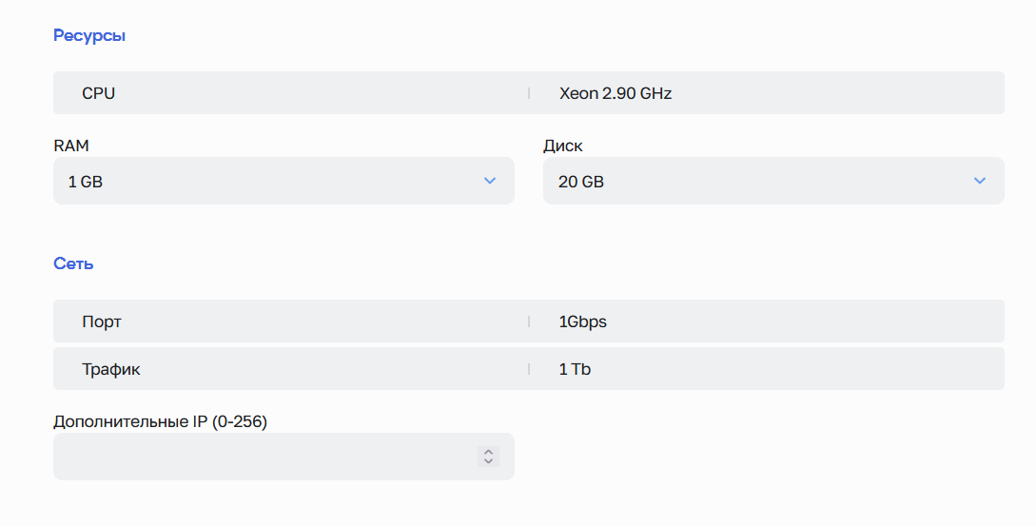Screen dimensions: 1036x526
Task: Click the Диск dropdown chevron arrow
Action: pyautogui.click(x=980, y=181)
